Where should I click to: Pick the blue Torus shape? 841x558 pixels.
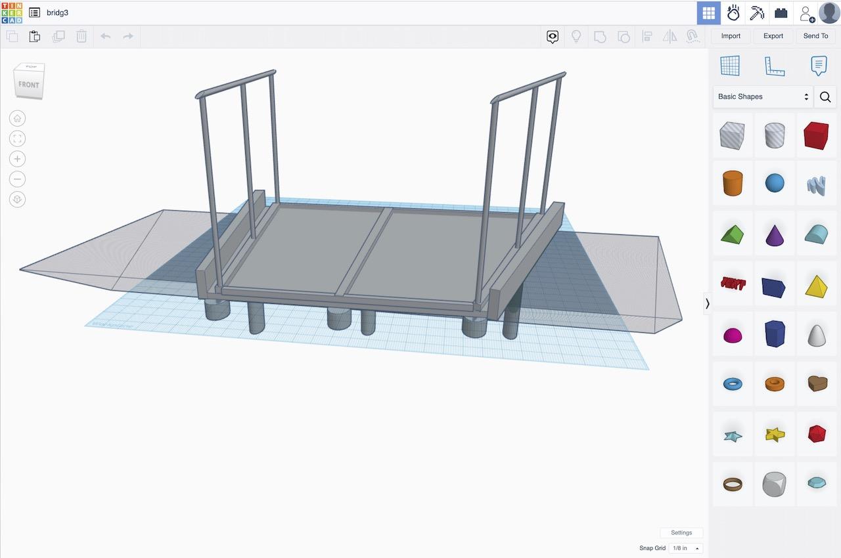[733, 384]
